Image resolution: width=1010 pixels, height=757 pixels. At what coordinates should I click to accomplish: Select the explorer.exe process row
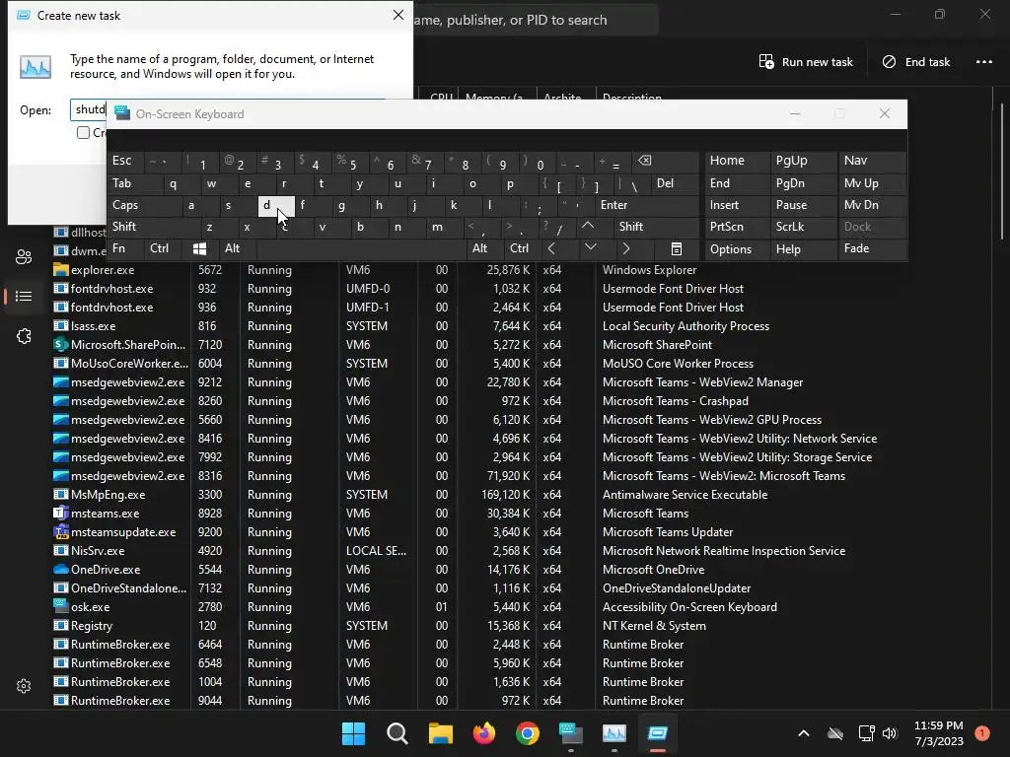(x=521, y=270)
